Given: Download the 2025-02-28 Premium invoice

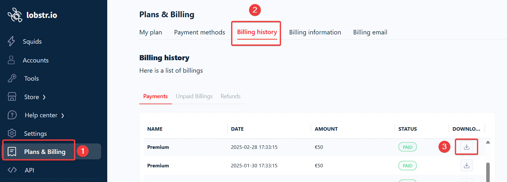Looking at the screenshot, I should coord(467,147).
